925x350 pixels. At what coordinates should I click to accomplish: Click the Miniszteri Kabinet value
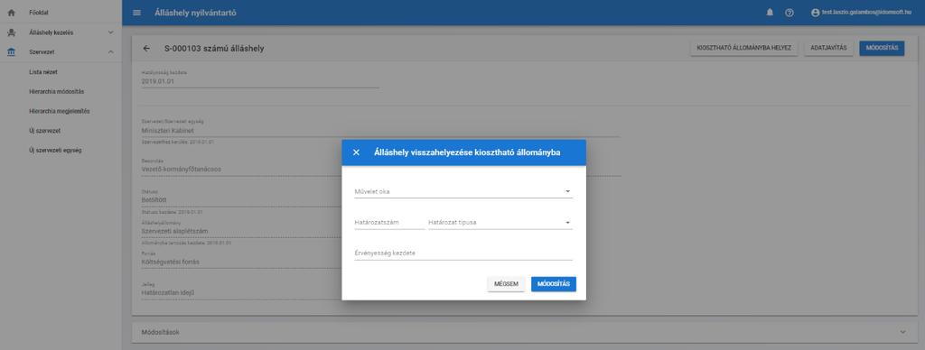tap(167, 130)
